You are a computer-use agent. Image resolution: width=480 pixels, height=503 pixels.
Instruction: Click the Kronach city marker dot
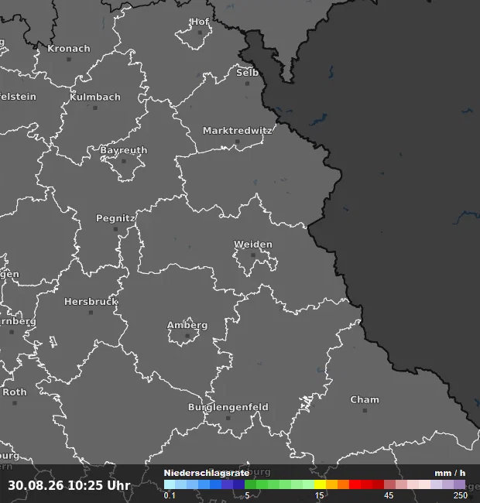coord(69,60)
